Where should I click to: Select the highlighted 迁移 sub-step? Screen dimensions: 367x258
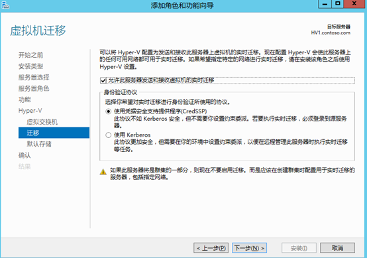point(54,133)
